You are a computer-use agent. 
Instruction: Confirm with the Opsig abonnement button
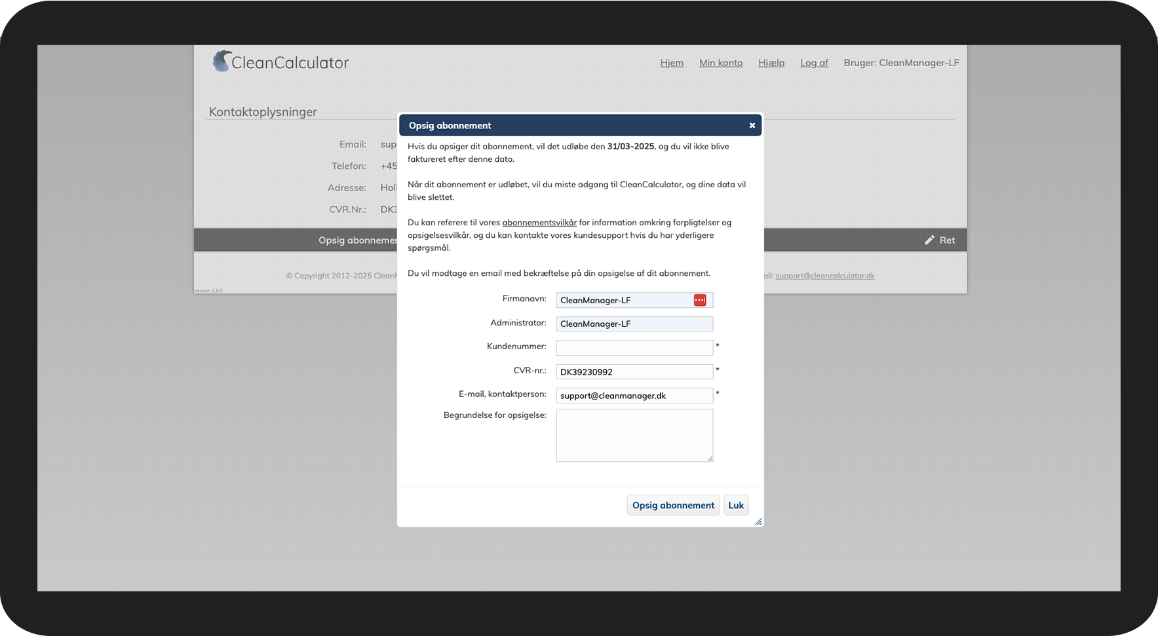tap(673, 505)
